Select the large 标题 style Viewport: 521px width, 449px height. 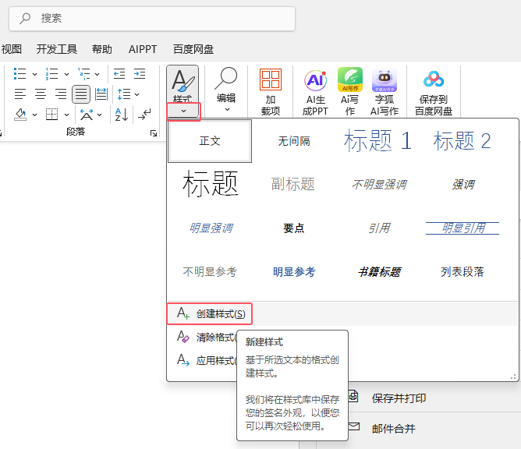(x=210, y=184)
